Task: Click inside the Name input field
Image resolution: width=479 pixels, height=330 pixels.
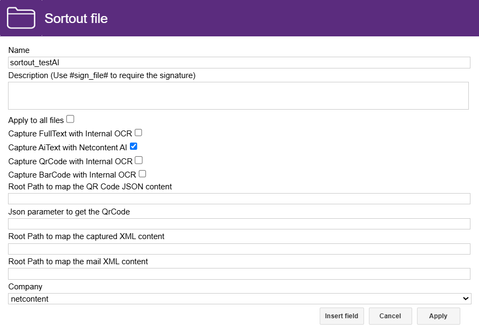Action: coord(239,63)
